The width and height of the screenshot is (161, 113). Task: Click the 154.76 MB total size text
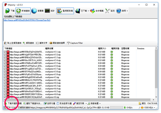(x=152, y=103)
